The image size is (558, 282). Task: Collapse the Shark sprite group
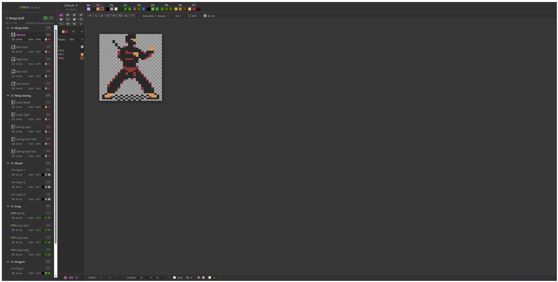pyautogui.click(x=7, y=163)
